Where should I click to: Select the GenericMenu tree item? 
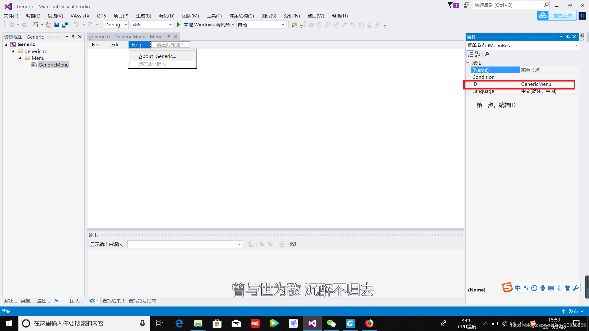point(54,65)
